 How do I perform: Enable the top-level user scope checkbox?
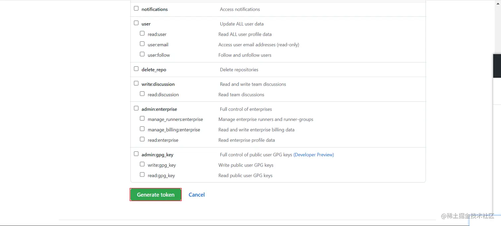tap(136, 23)
